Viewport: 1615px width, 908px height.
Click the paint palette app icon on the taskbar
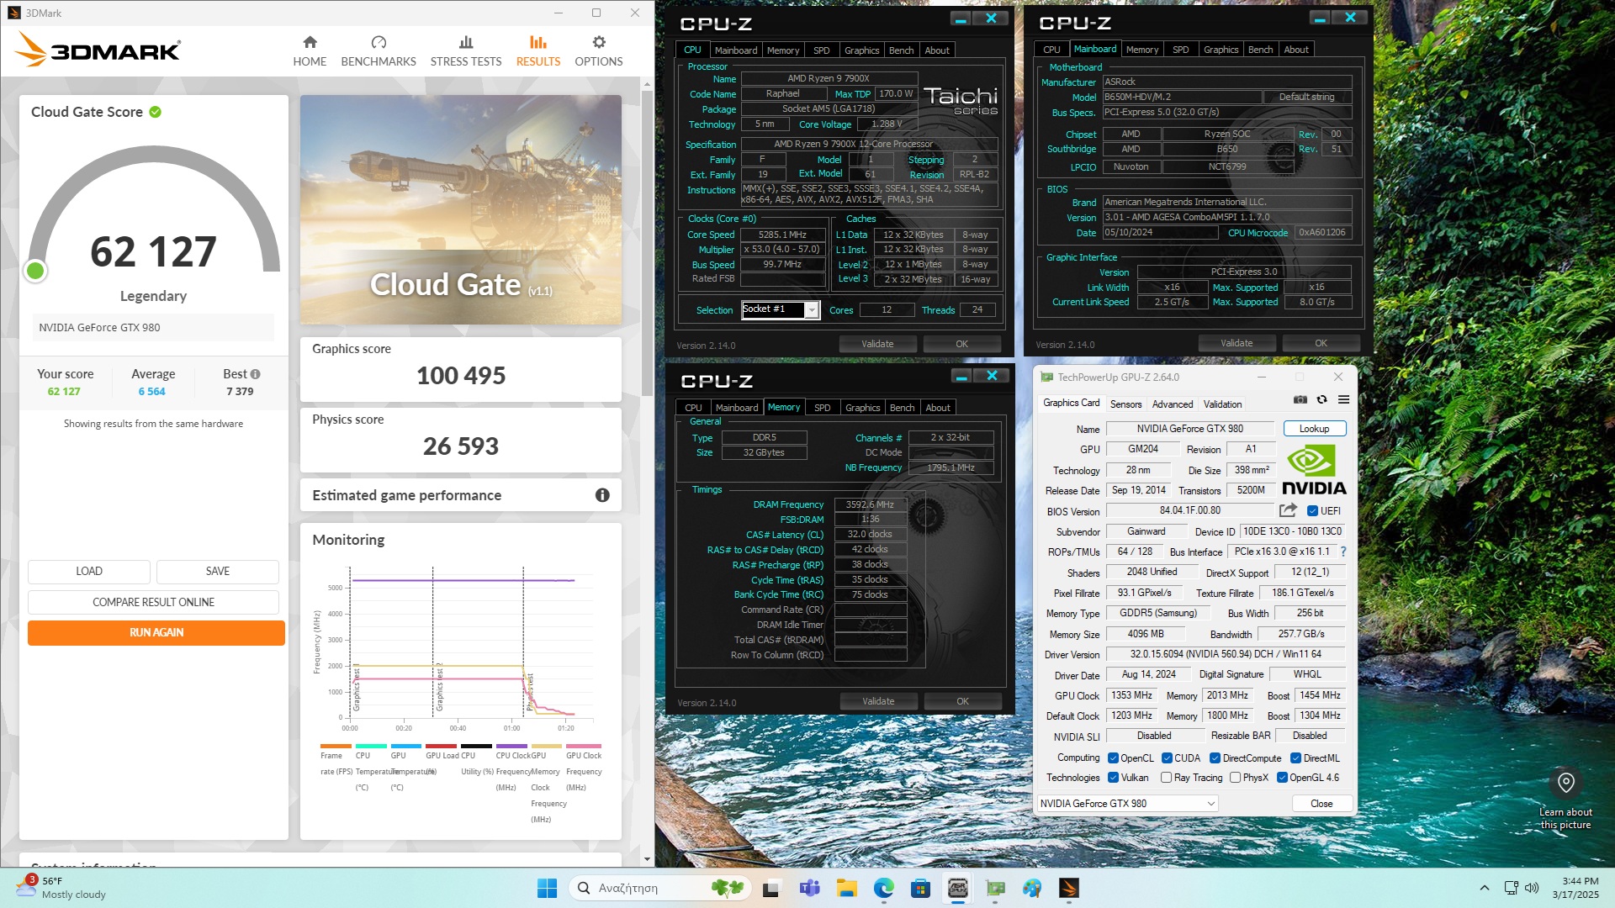pos(1032,888)
